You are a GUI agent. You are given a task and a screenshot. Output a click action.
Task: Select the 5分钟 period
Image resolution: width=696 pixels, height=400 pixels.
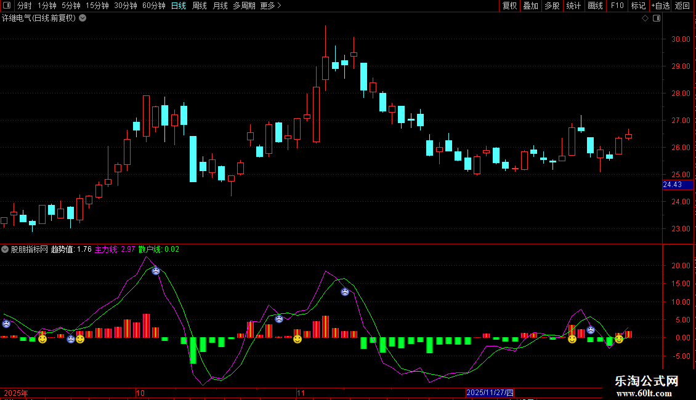71,6
